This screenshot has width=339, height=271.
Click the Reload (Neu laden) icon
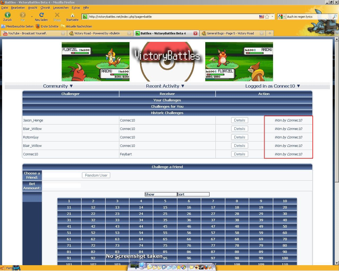(41, 15)
